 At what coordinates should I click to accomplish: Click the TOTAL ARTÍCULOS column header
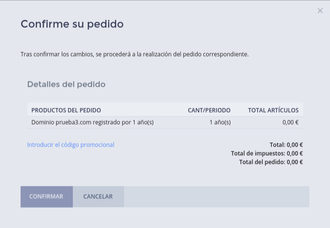pos(273,110)
